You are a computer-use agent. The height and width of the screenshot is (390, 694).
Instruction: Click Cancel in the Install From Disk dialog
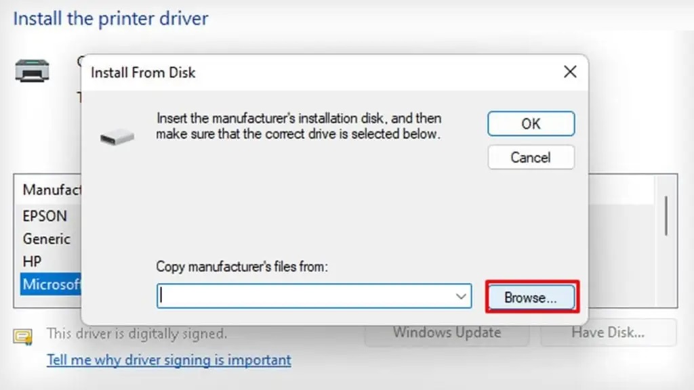[x=531, y=157]
